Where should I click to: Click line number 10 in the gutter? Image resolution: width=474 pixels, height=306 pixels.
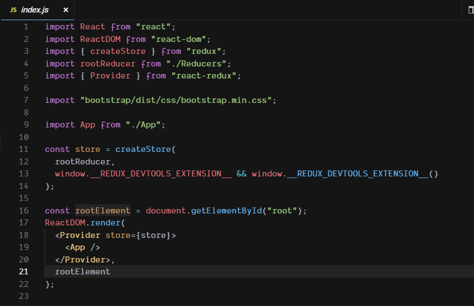(x=24, y=137)
